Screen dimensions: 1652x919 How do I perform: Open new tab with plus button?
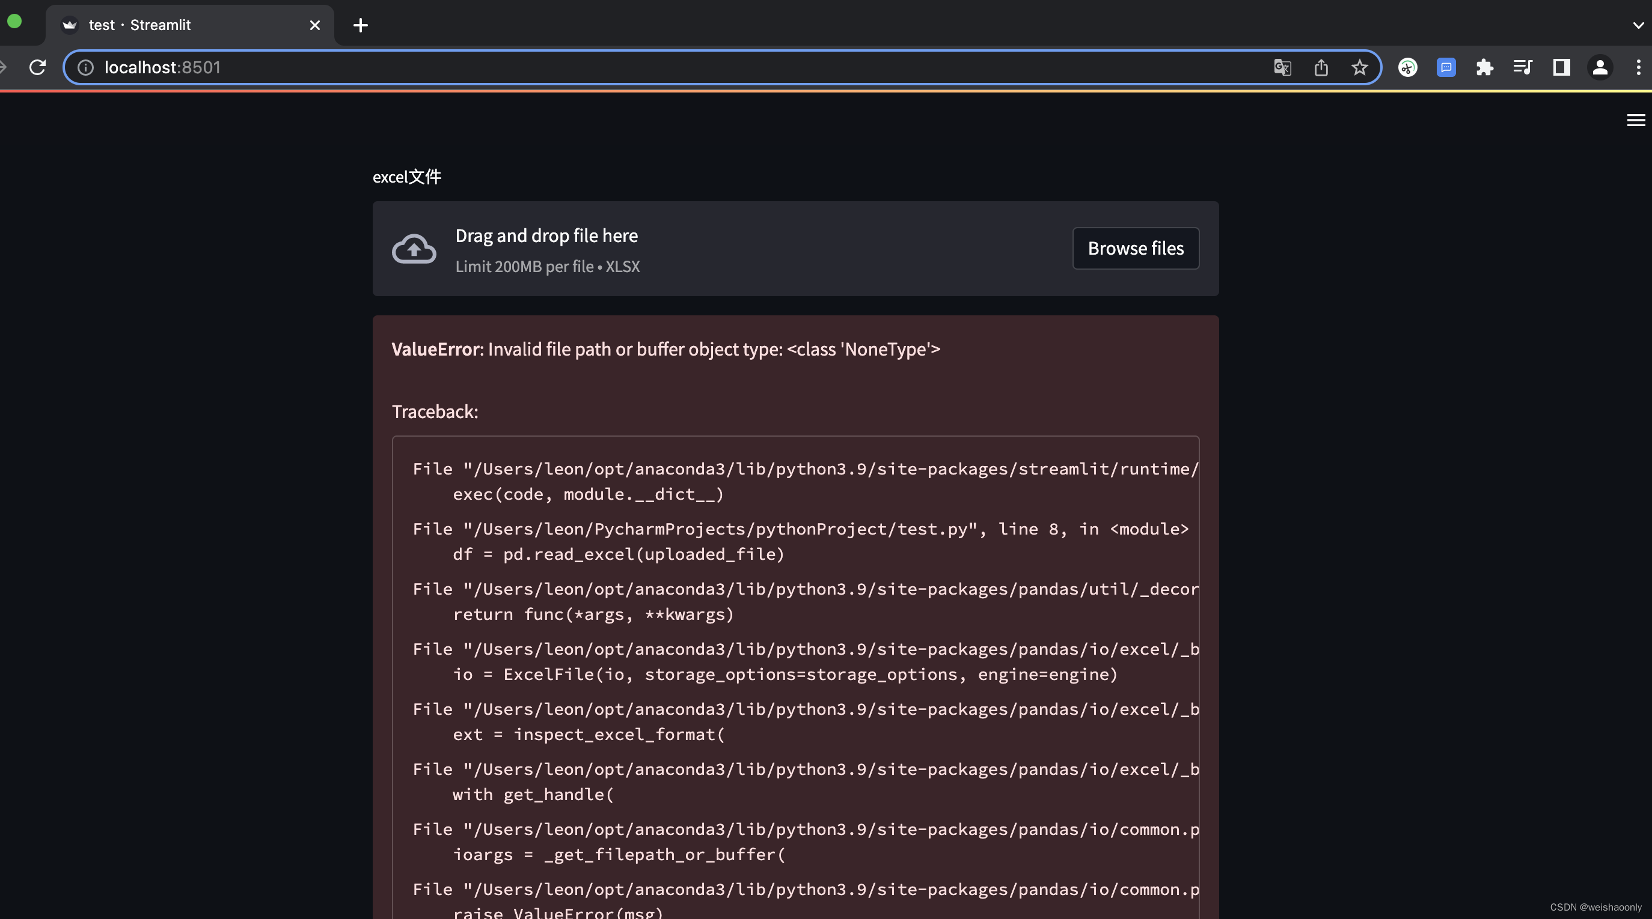pos(360,24)
